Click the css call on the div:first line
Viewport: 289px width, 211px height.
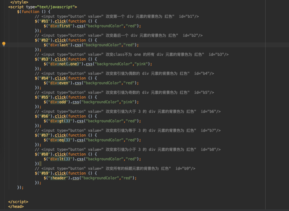click(80, 26)
